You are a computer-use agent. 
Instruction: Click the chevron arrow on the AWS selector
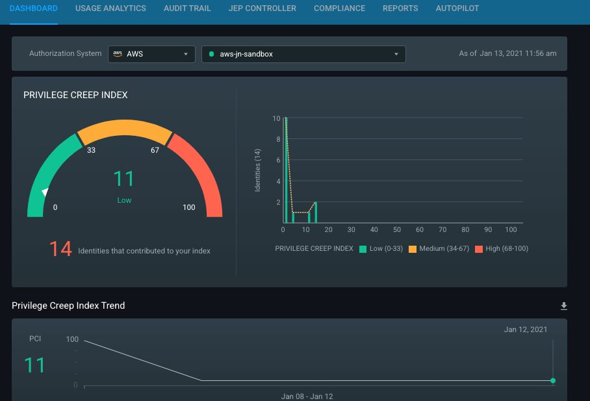186,54
